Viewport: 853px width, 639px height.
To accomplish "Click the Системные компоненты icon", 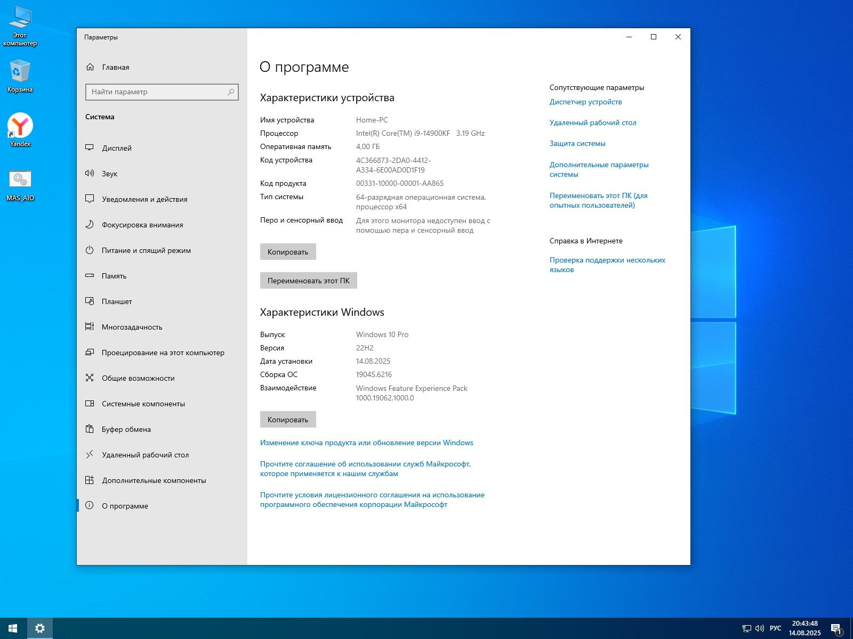I will [x=90, y=404].
